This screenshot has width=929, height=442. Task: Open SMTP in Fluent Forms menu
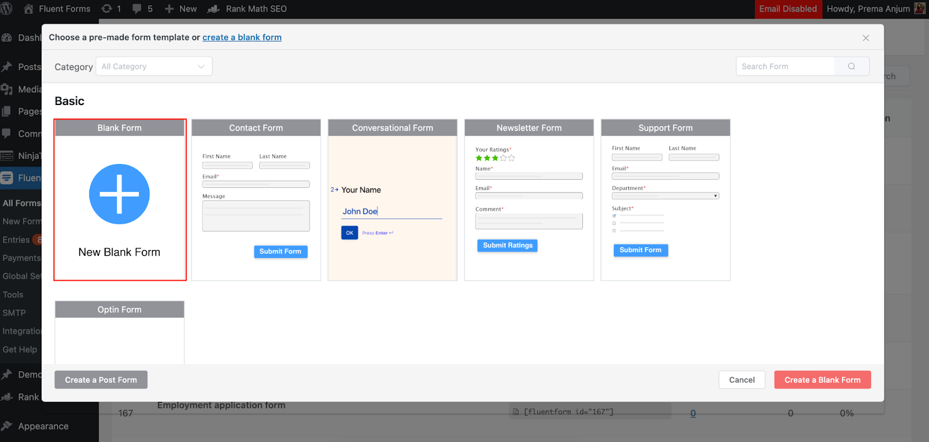click(x=14, y=313)
